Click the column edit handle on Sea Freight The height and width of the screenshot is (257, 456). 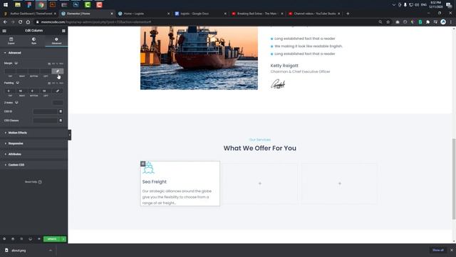142,163
